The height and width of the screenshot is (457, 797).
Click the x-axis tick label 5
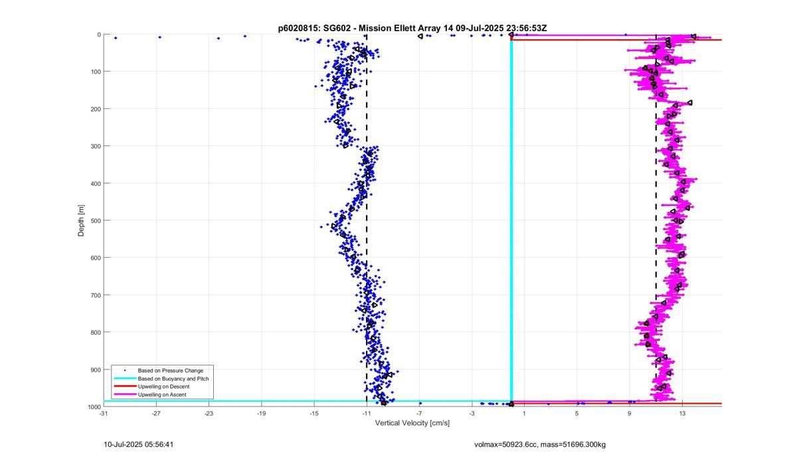click(x=577, y=414)
